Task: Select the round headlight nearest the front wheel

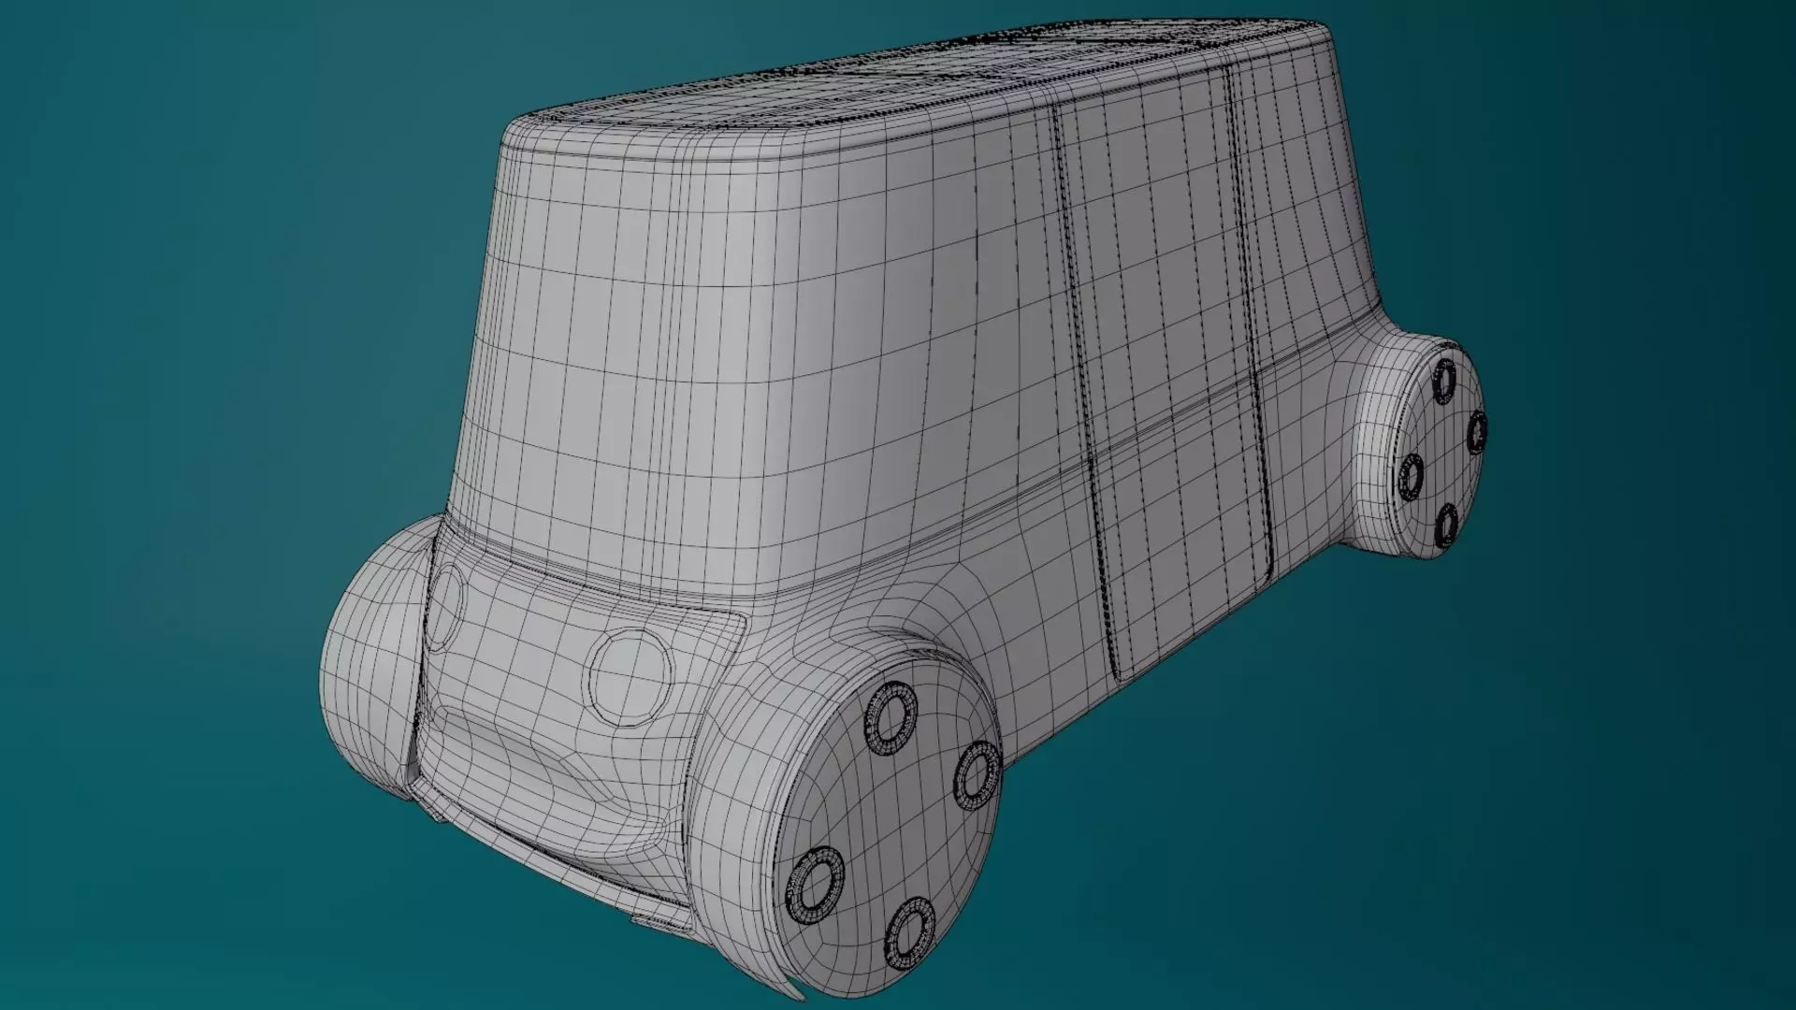Action: (631, 679)
